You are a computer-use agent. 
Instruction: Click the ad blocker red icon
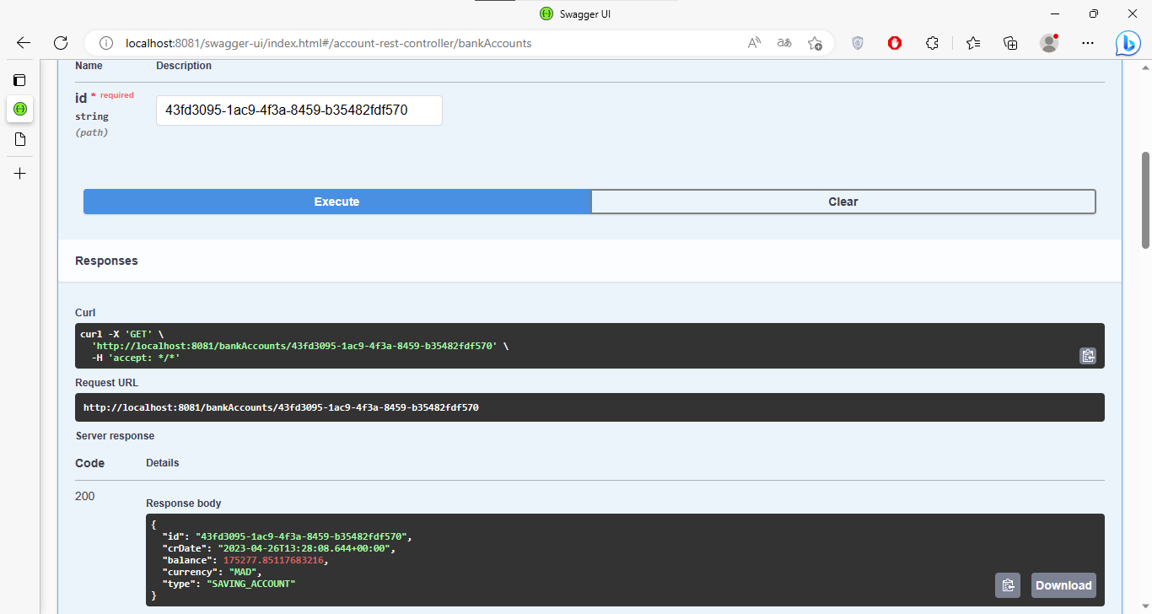pyautogui.click(x=894, y=42)
